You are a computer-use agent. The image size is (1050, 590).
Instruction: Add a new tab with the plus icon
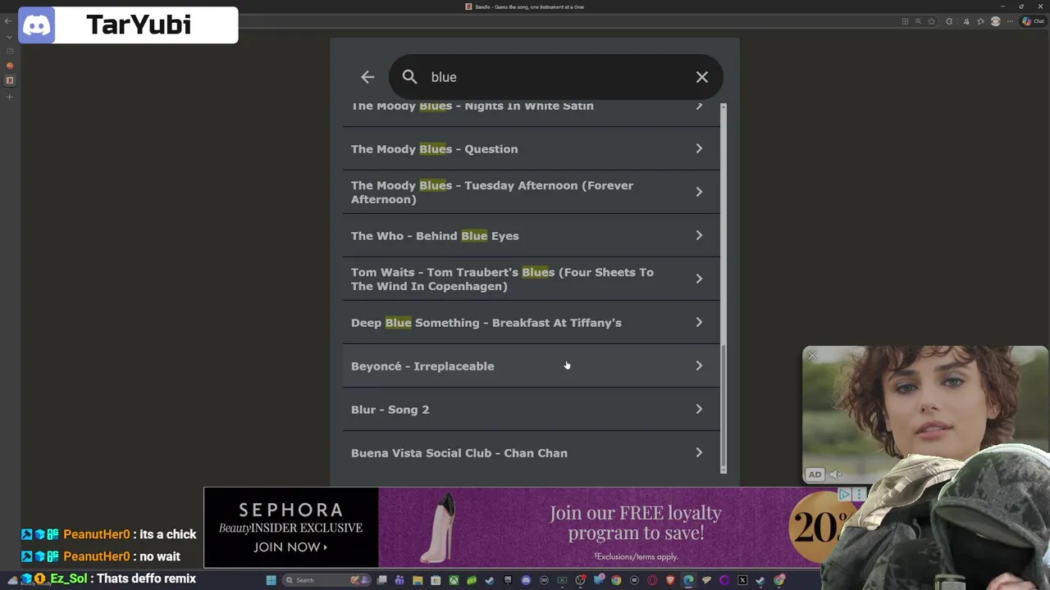[x=9, y=97]
